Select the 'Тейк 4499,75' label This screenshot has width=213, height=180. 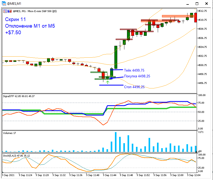point(134,70)
